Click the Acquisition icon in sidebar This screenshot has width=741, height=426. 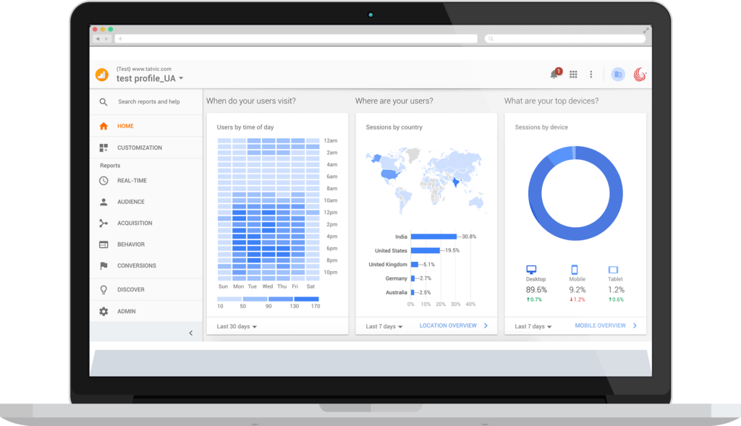(103, 223)
